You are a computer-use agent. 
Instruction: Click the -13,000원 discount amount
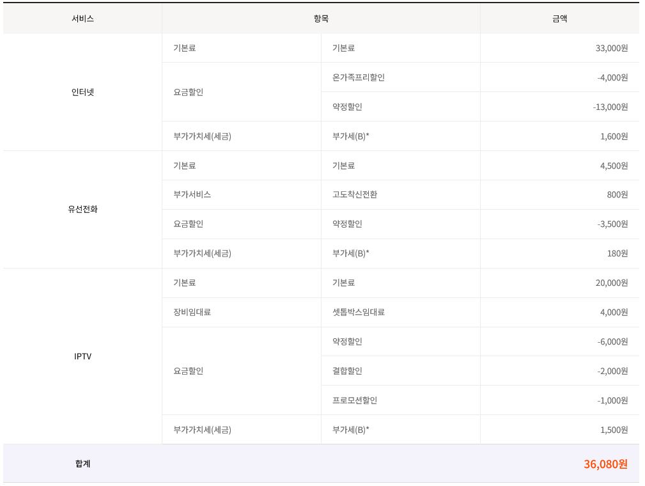point(610,107)
